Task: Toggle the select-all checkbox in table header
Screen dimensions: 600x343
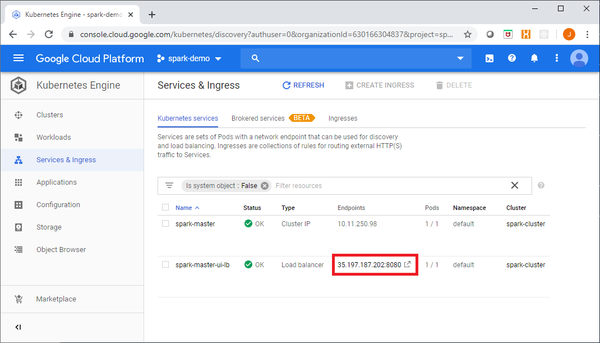Action: pos(165,207)
